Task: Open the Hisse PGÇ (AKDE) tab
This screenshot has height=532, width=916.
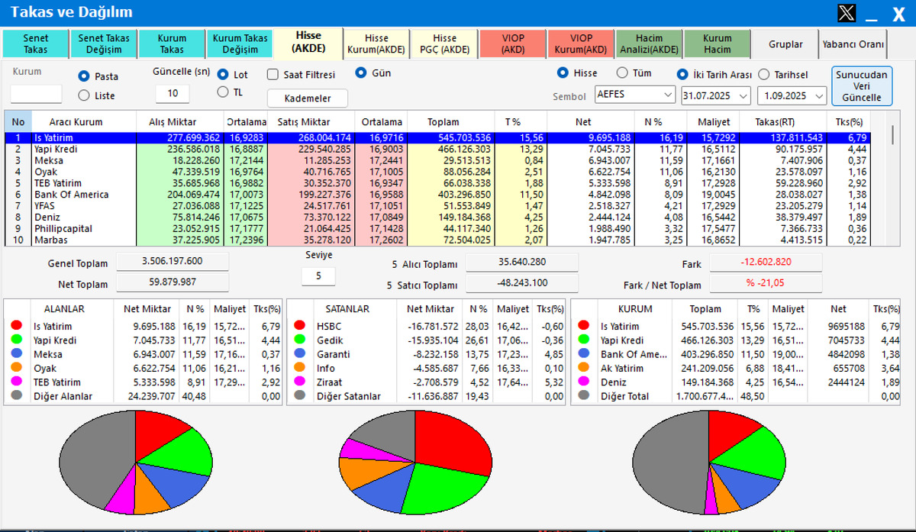Action: pyautogui.click(x=445, y=44)
